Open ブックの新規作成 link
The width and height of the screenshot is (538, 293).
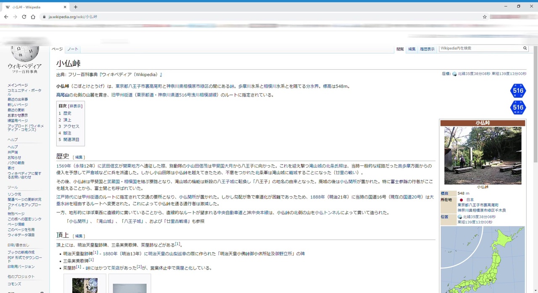click(21, 252)
